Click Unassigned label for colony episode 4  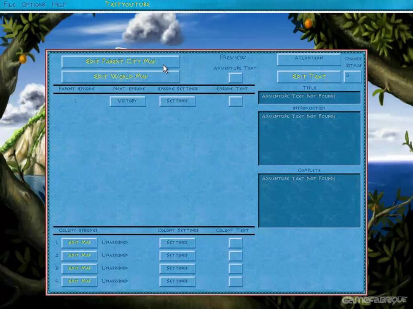[x=115, y=281]
